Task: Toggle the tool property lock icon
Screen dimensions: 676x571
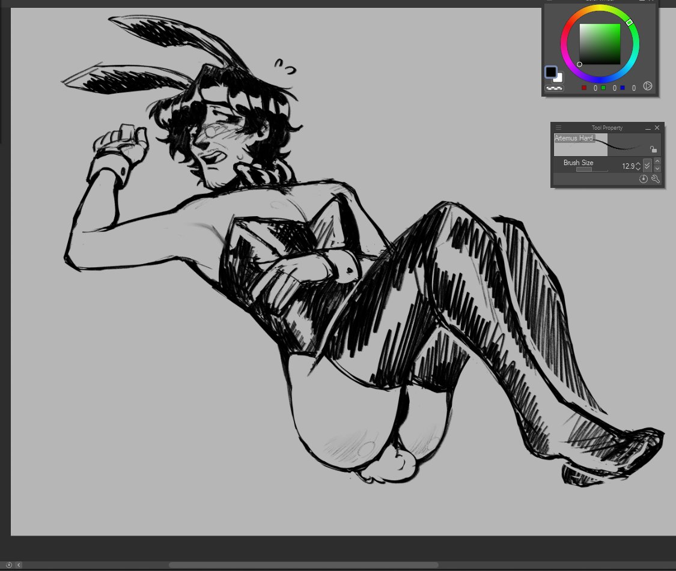Action: coord(653,149)
